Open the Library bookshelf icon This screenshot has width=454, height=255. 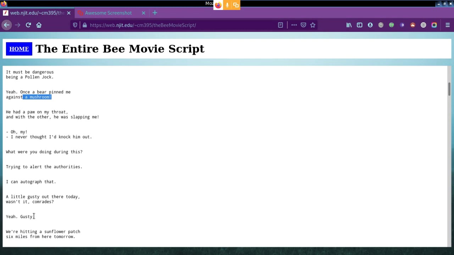pos(349,25)
